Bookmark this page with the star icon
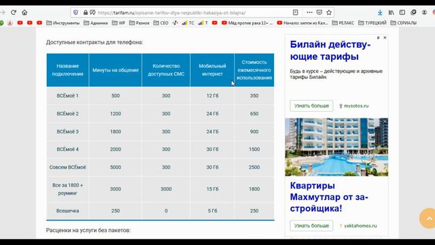This screenshot has height=245, width=435. pos(329,12)
